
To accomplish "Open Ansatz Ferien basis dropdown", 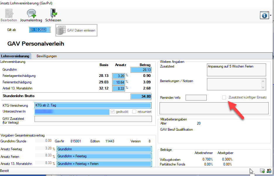I will [104, 156].
